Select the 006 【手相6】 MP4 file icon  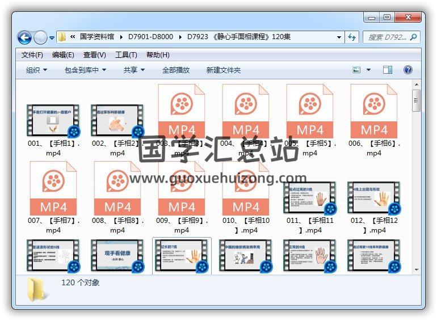[x=373, y=112]
